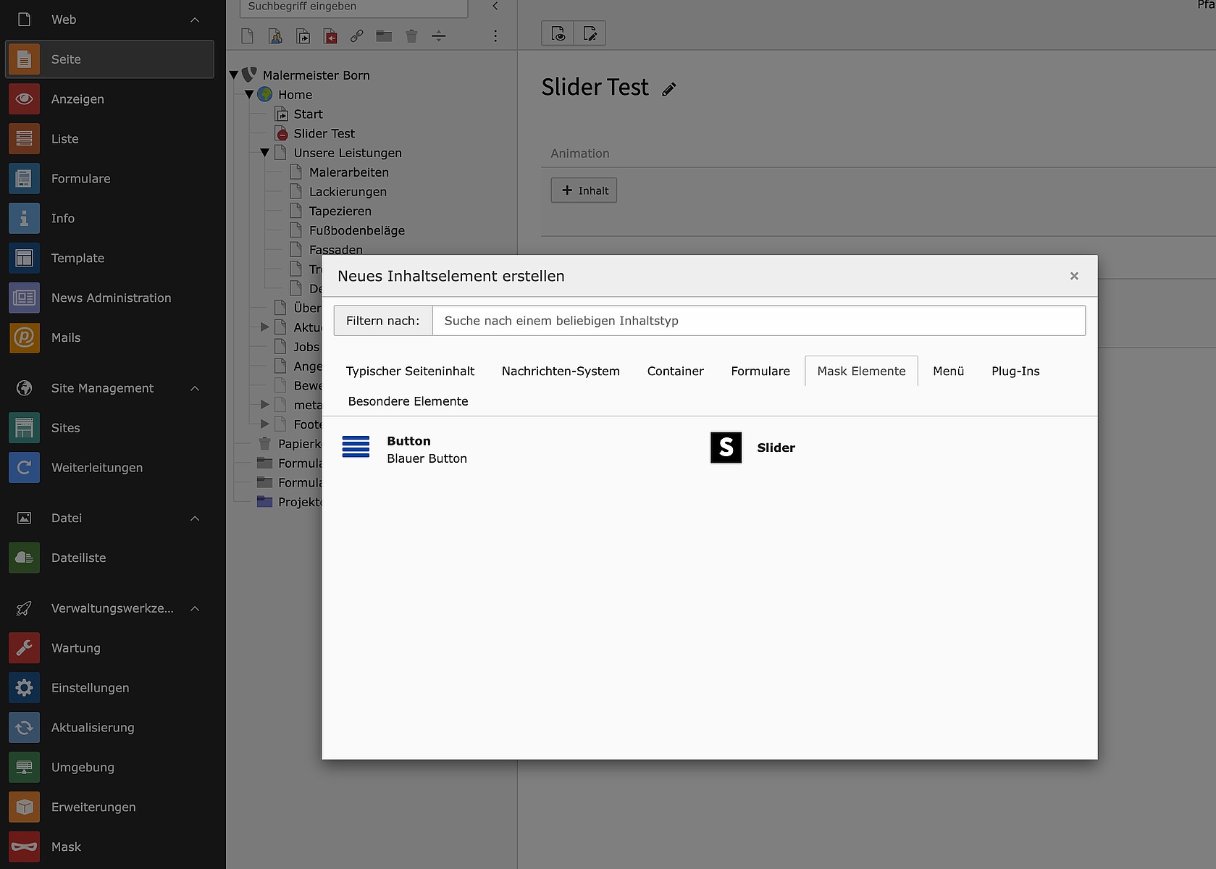Open the Anzeigen module

(109, 99)
